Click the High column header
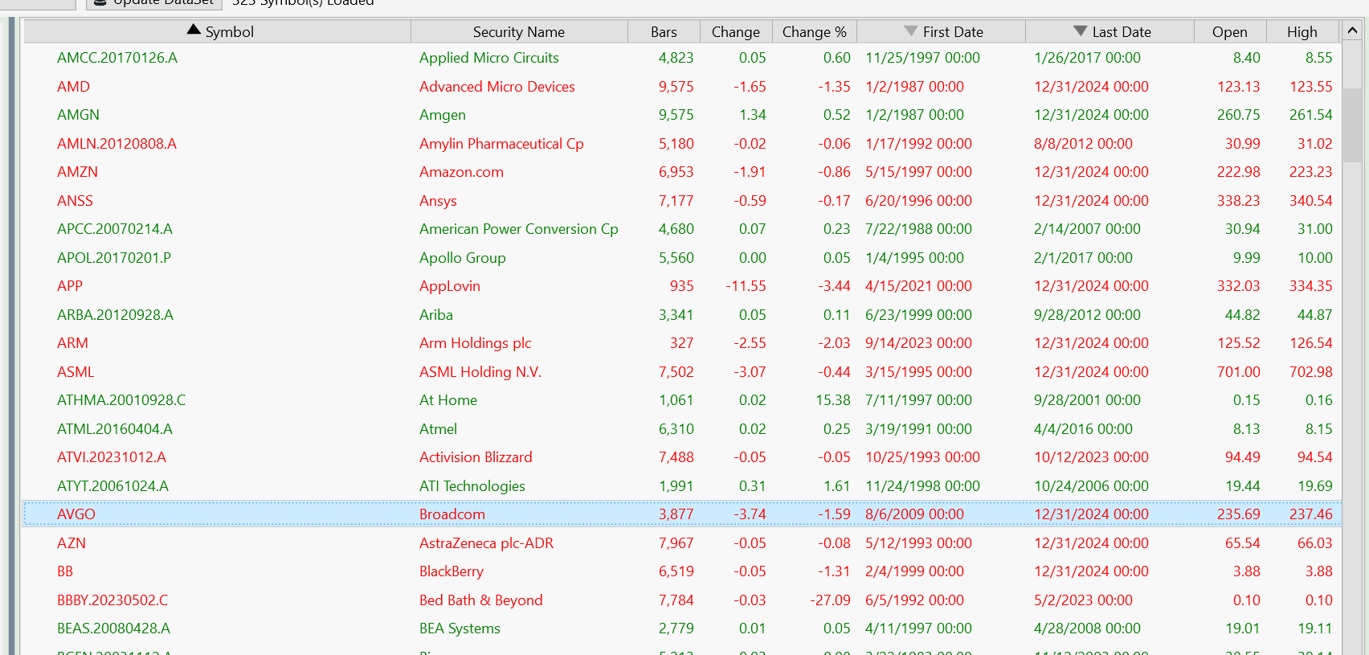The height and width of the screenshot is (655, 1369). 1302,32
